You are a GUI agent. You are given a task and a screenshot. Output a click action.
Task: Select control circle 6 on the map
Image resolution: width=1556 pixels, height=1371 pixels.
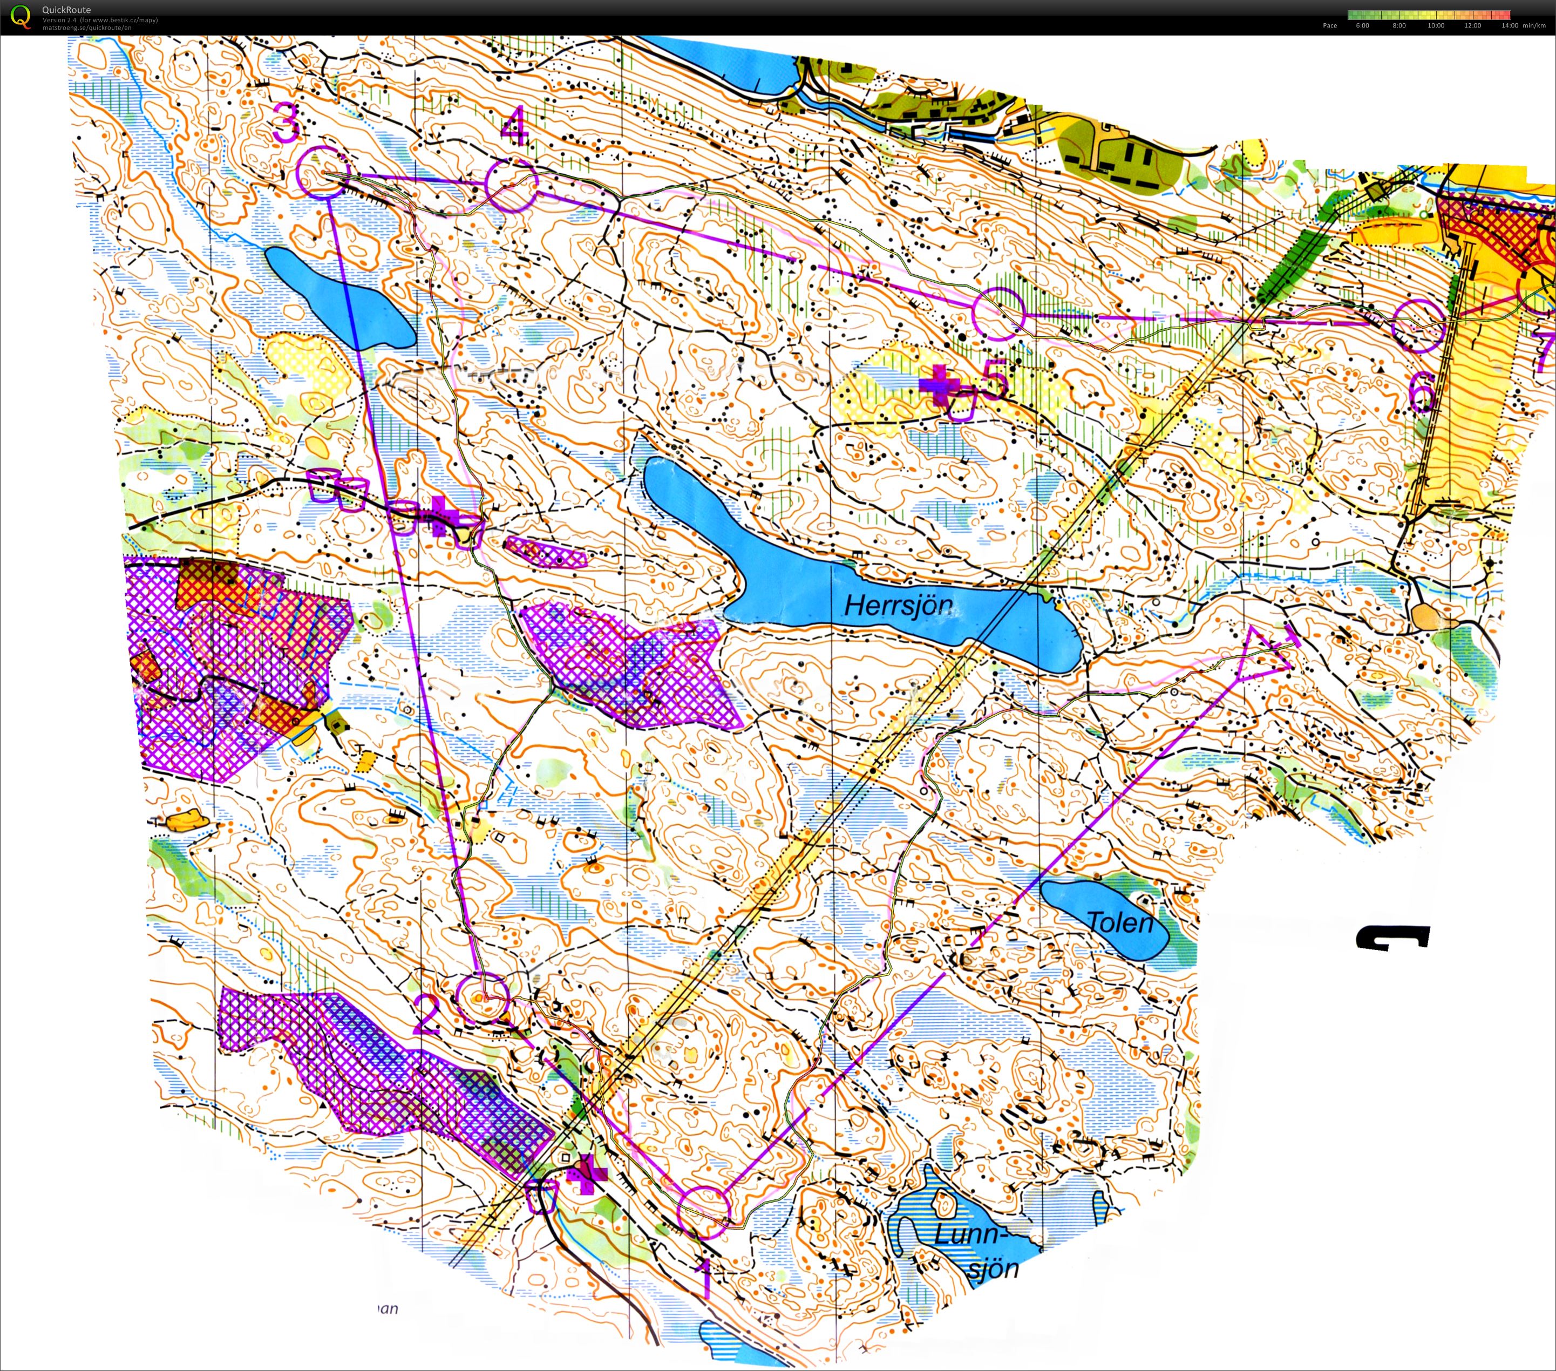pyautogui.click(x=1418, y=326)
